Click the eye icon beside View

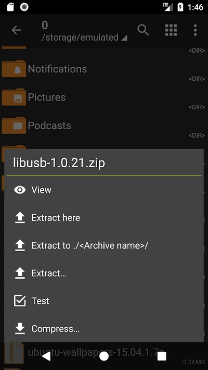[x=20, y=190]
